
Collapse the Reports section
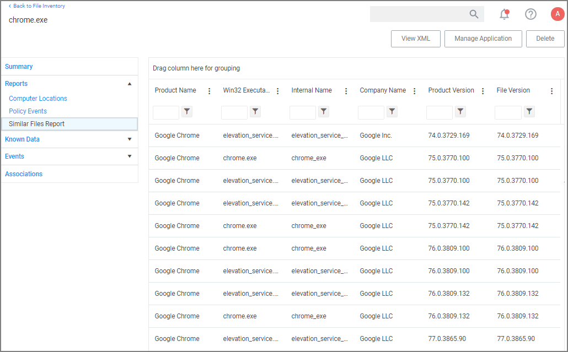pos(129,83)
